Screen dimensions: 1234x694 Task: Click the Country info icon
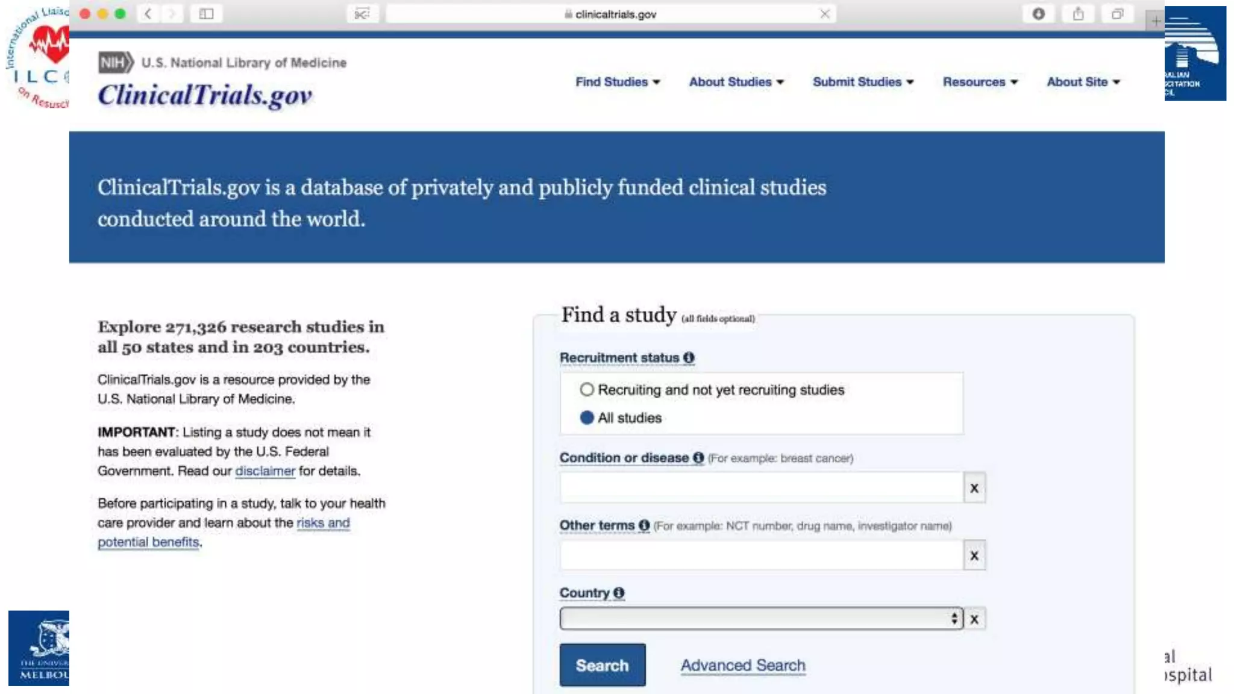pos(619,593)
